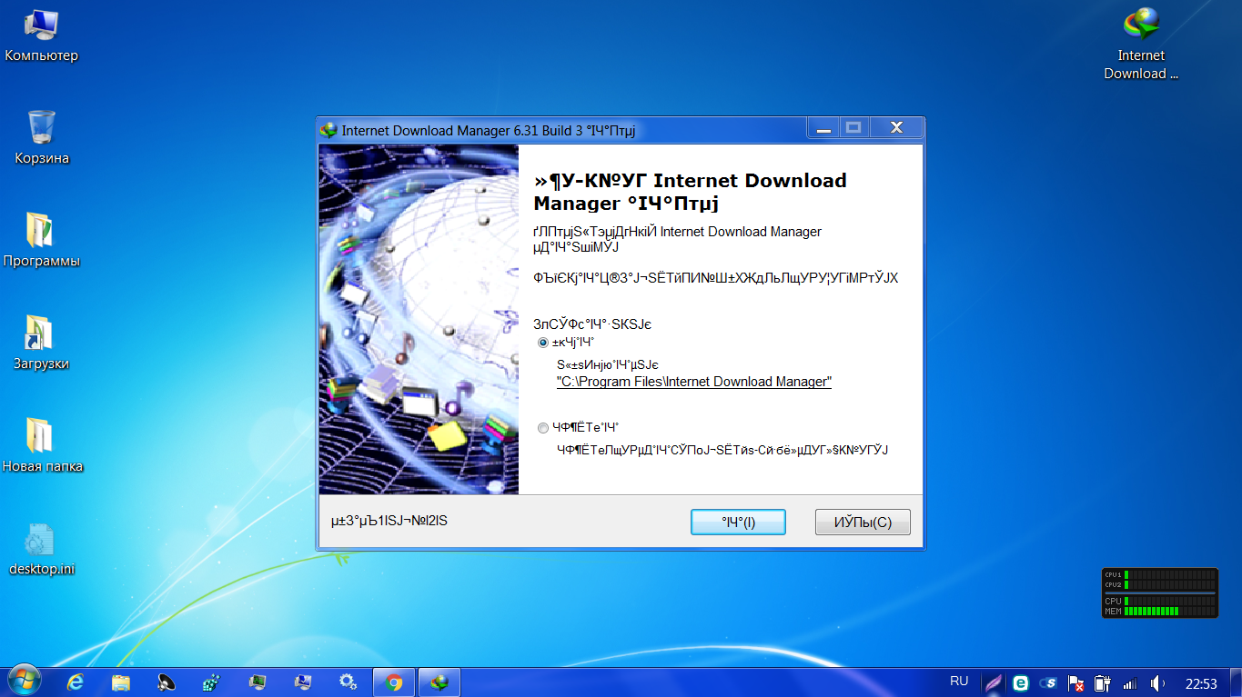Select the Internet Download Manager desktop shortcut
This screenshot has height=697, width=1242.
1141,44
